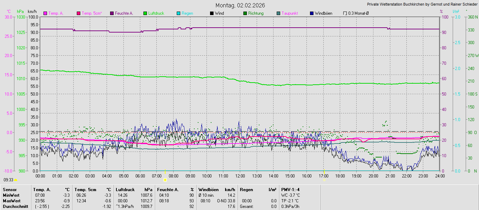Toggle the dark green Richtung legend box
Screen dimensions: 479x210
point(245,13)
